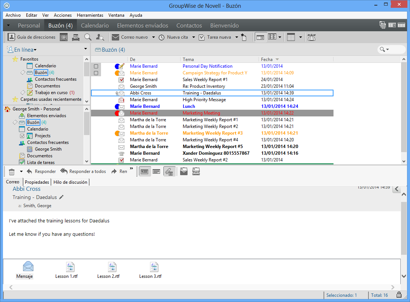
Task: Click the Nueva cita button
Action: [x=174, y=37]
